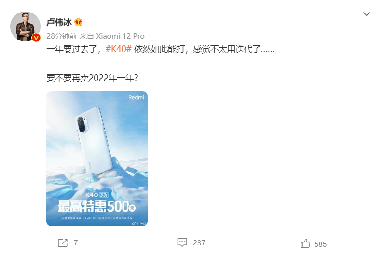This screenshot has height=255, width=383.
Task: Open the #K40# hashtag topic
Action: click(119, 49)
